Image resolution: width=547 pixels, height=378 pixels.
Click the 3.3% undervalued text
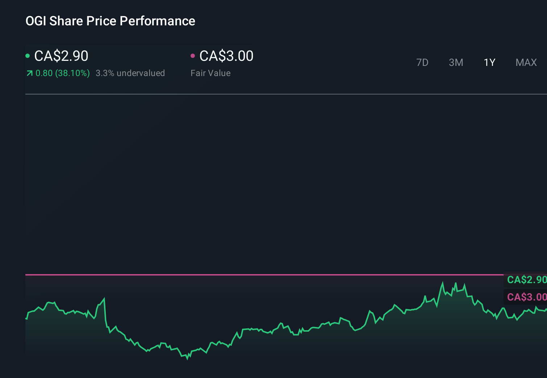pyautogui.click(x=130, y=73)
